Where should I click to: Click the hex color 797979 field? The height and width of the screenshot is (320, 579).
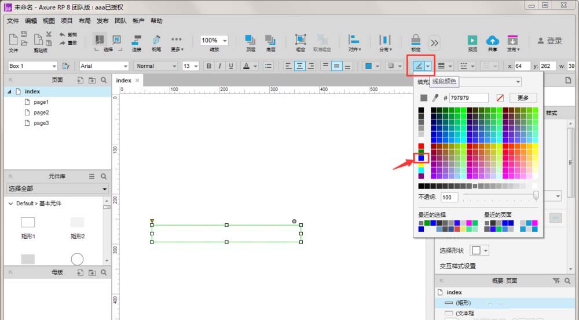click(x=468, y=98)
